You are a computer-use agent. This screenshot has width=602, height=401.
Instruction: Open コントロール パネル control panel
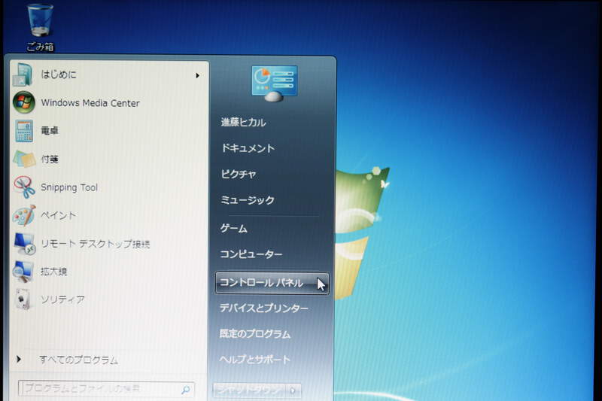click(272, 283)
